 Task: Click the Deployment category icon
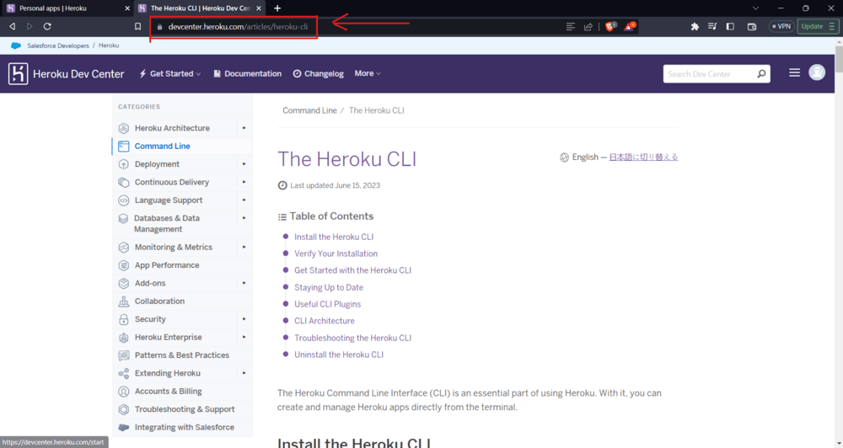pos(124,164)
